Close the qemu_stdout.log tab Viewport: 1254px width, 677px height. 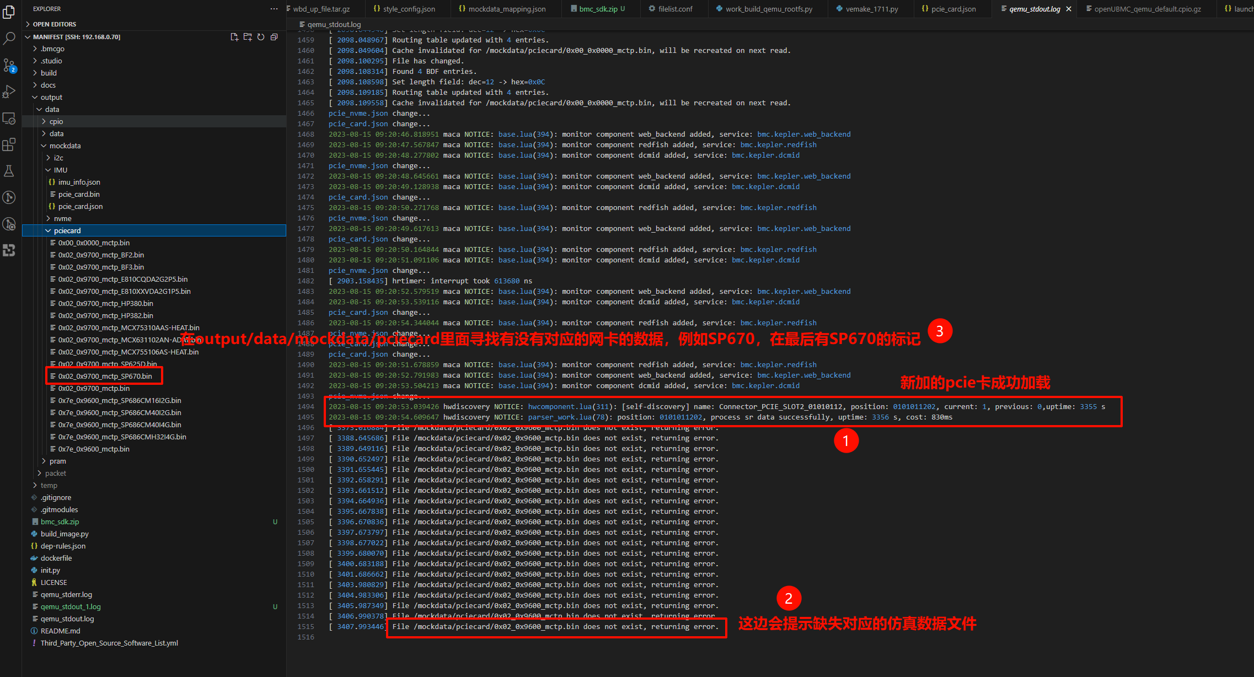pyautogui.click(x=1069, y=9)
